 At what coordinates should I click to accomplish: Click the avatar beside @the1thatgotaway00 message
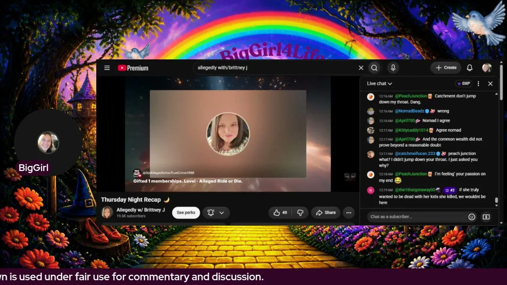(370, 190)
